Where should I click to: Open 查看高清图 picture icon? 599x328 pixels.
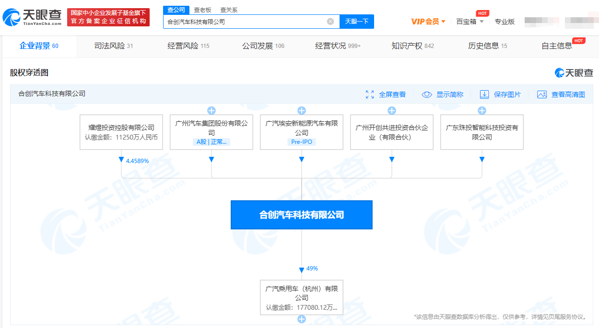[x=542, y=94]
